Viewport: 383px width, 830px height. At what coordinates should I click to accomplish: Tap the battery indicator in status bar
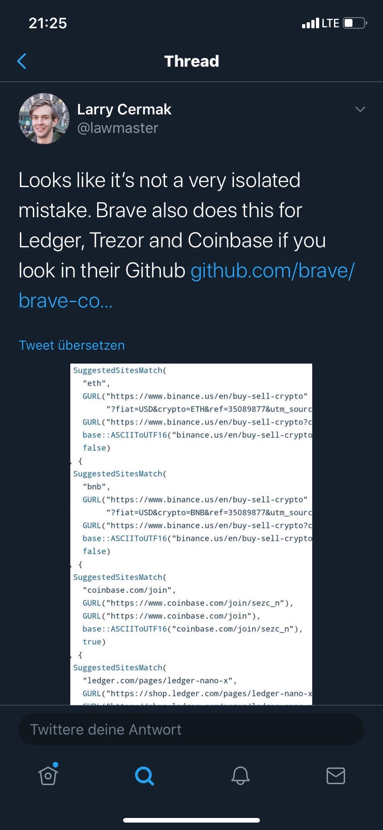[x=353, y=22]
